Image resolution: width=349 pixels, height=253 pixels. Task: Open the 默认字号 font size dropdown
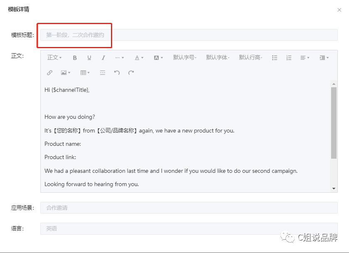185,58
